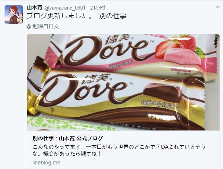Screen dimensions: 223x169
Task: Click the globe translate icon
Action: click(29, 27)
